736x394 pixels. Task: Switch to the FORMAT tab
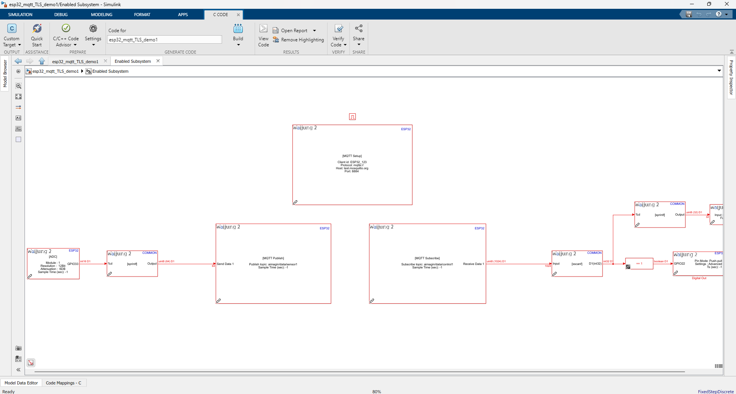(x=142, y=15)
